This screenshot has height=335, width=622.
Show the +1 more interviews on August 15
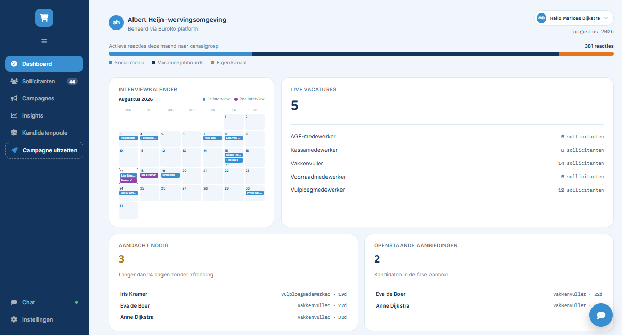(x=227, y=165)
